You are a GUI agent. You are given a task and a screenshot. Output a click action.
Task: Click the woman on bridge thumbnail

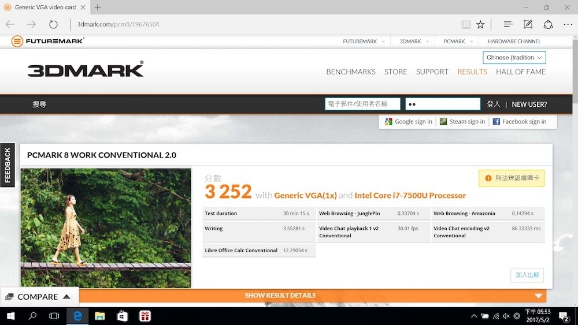point(106,228)
